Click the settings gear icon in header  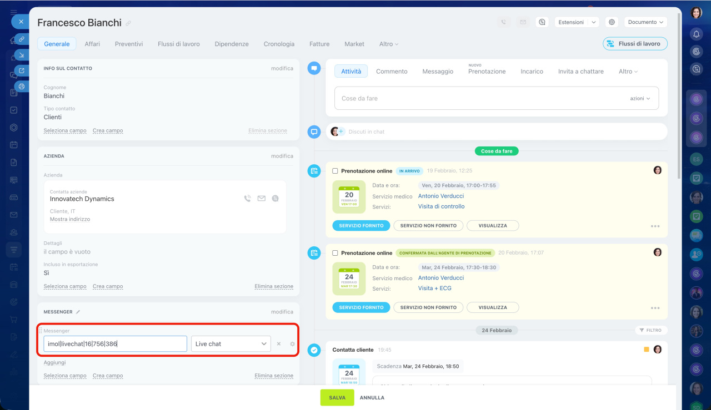point(612,22)
